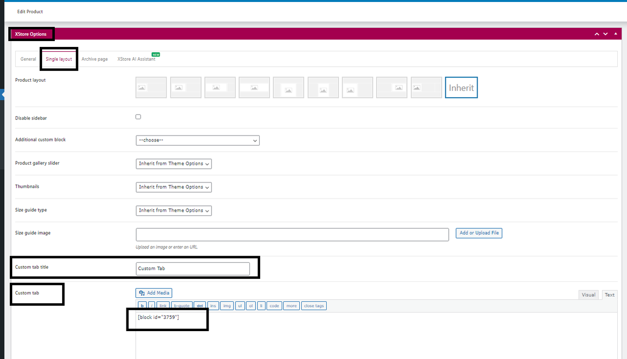Collapse the XStore Options panel
Image resolution: width=627 pixels, height=359 pixels.
616,33
